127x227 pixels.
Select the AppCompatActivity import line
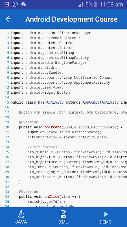coord(61,83)
